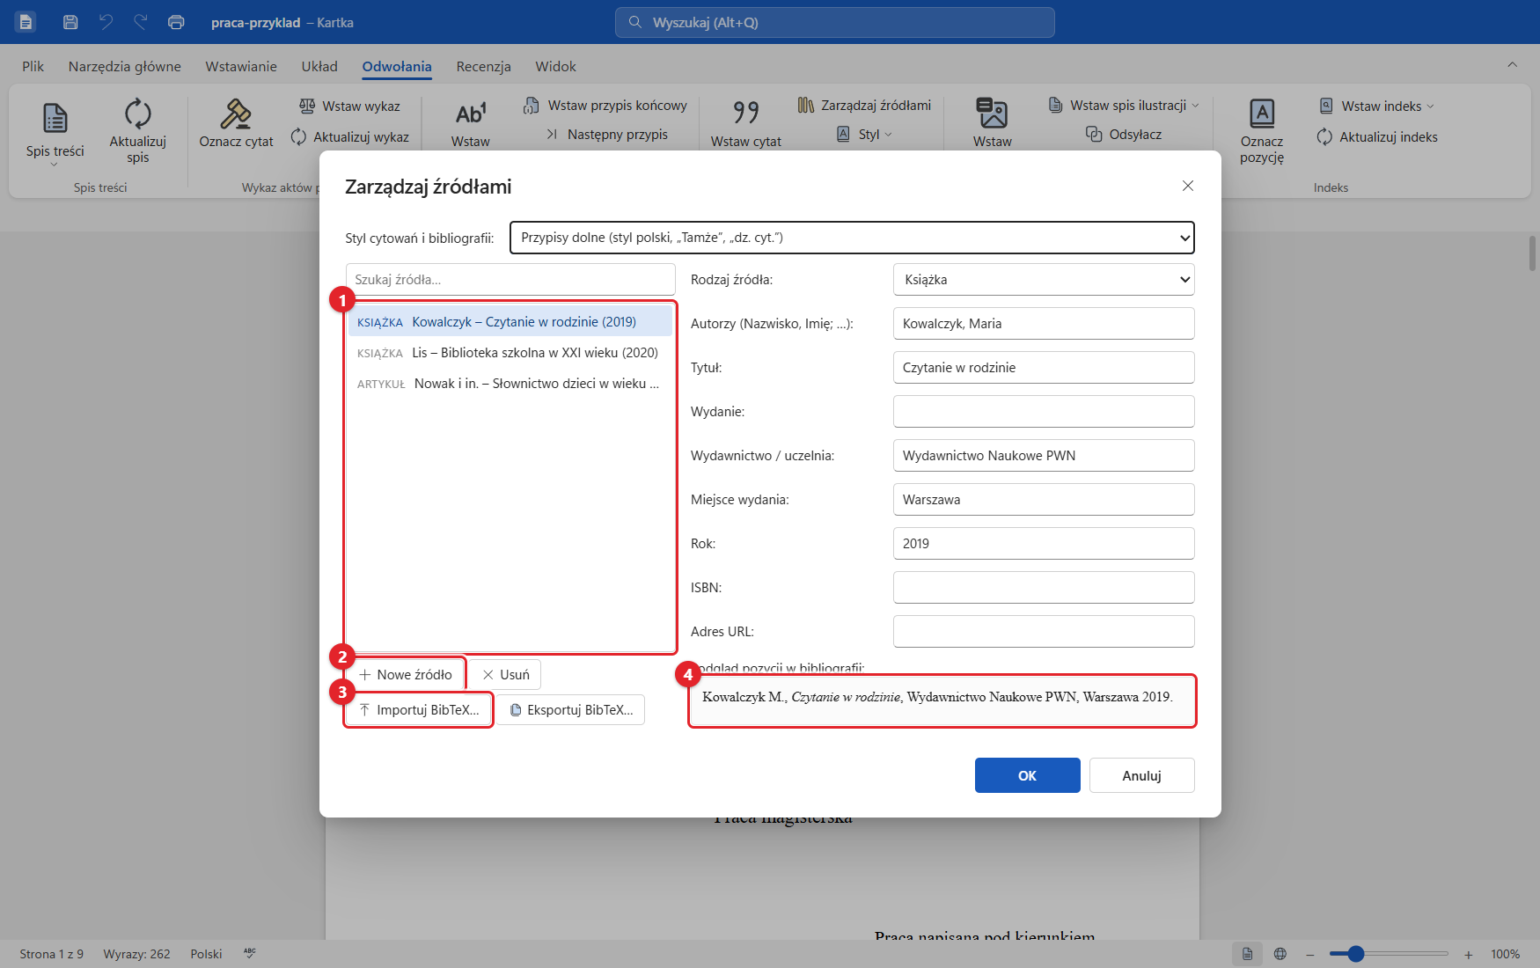Click the Oznacz cytat icon
Viewport: 1540px width, 968px height.
click(x=236, y=113)
